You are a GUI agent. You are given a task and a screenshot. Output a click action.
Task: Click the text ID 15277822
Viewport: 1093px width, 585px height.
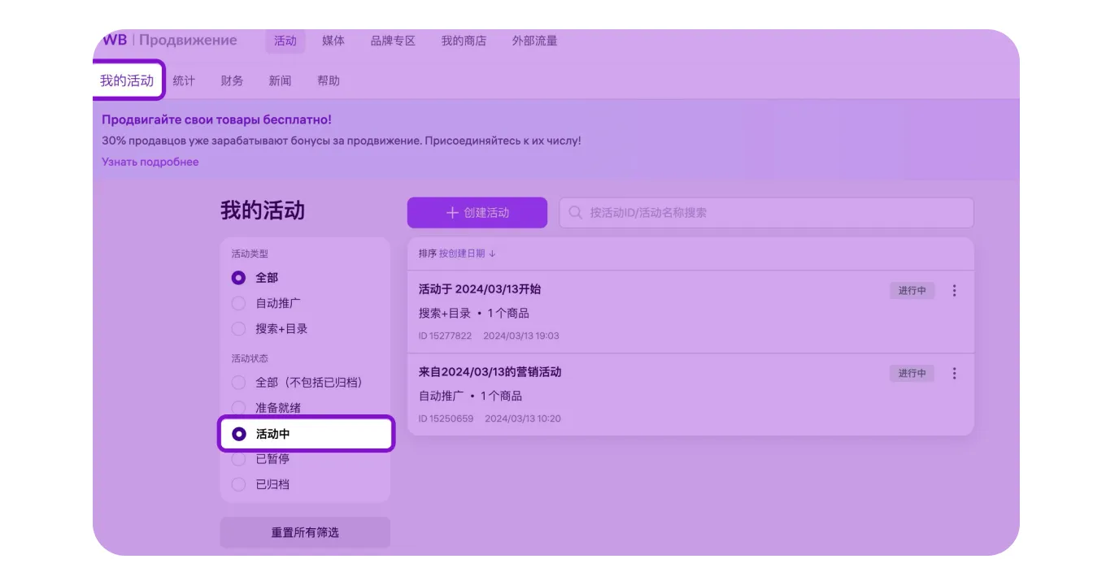pos(445,336)
